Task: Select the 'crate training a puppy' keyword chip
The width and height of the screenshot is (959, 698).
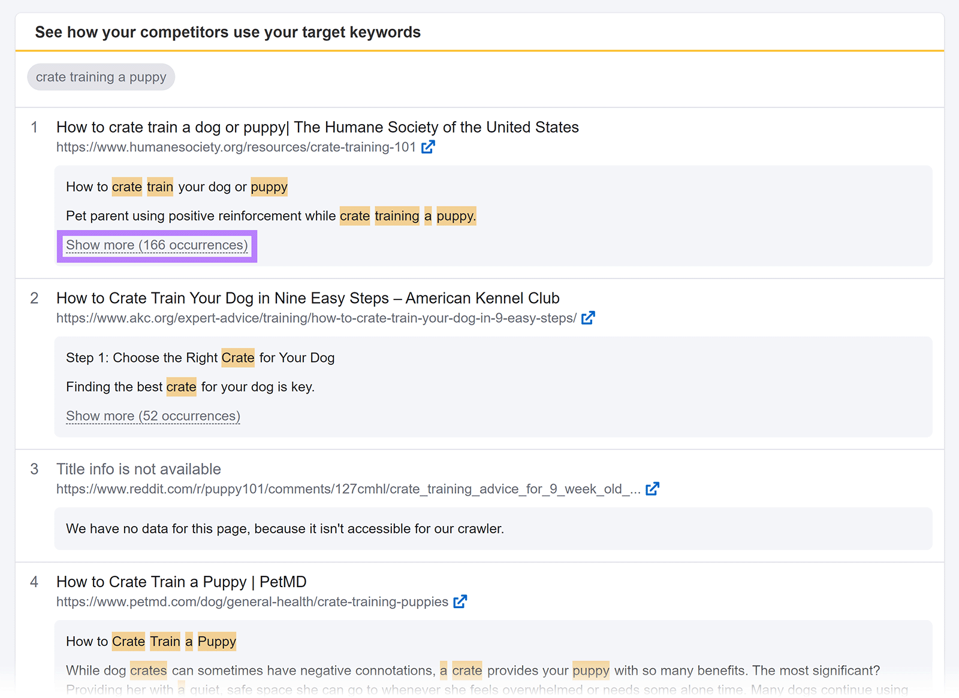Action: point(101,77)
